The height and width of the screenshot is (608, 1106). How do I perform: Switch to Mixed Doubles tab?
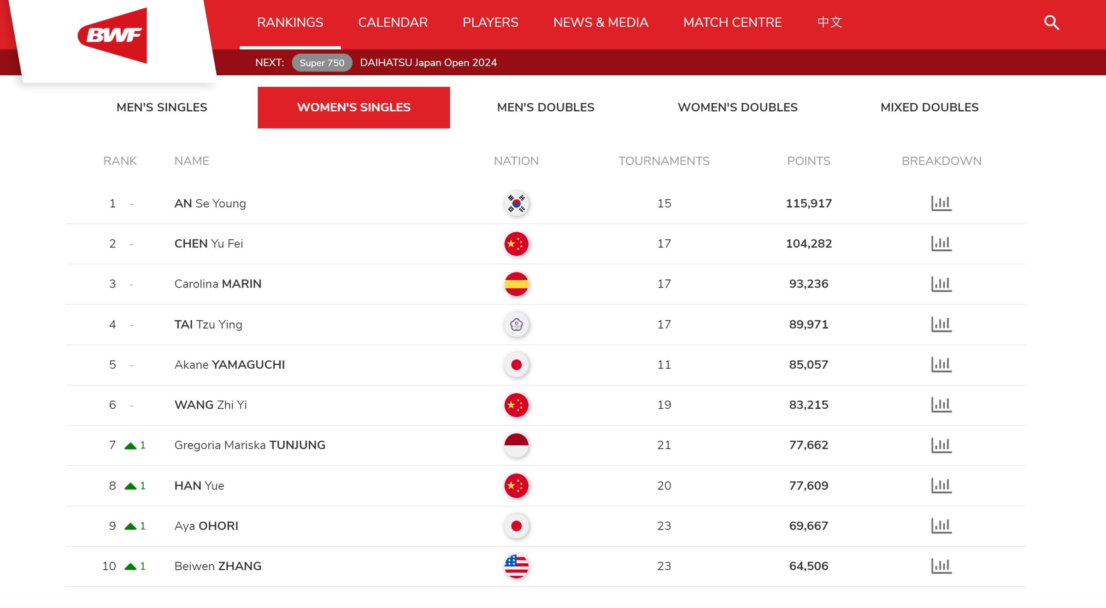coord(930,107)
